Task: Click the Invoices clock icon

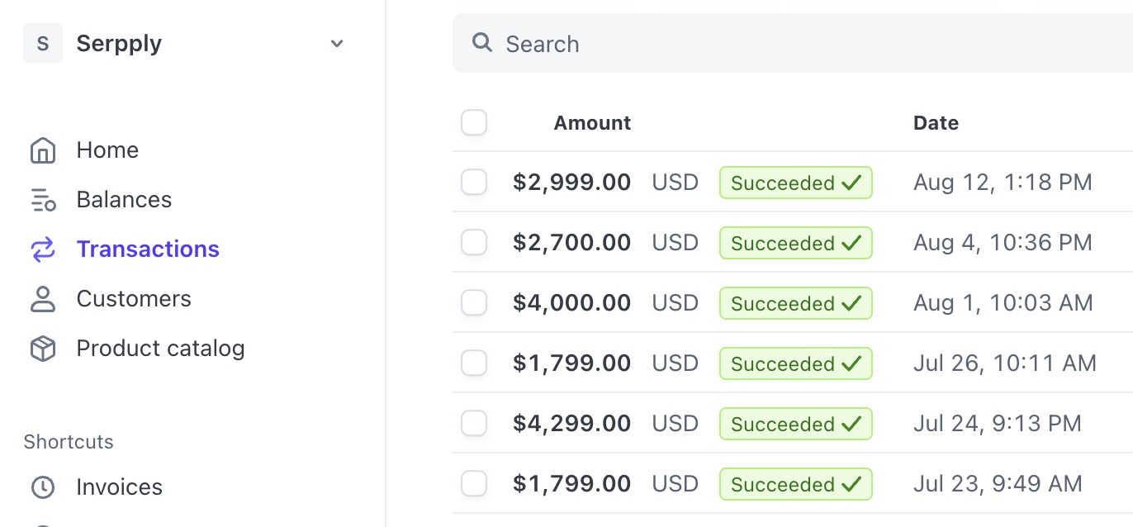Action: pyautogui.click(x=42, y=487)
